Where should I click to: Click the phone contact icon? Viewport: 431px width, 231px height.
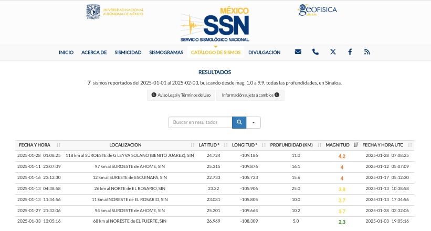[316, 51]
